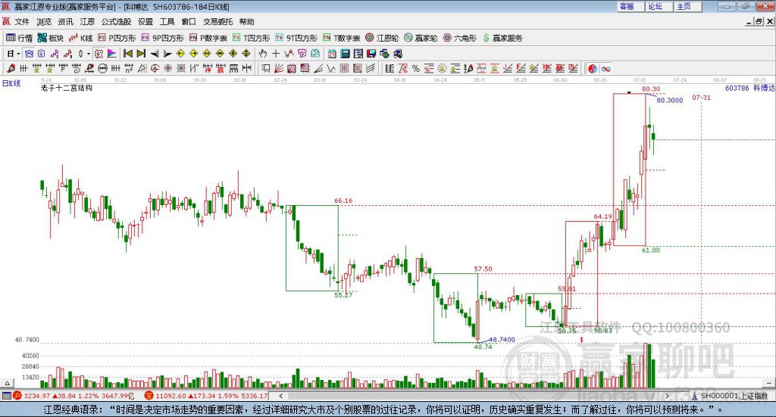
Task: Open the P四方形 square tool
Action: click(x=117, y=38)
